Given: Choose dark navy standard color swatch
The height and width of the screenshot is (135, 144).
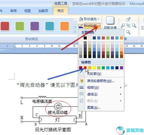Looking at the screenshot, I should click(x=117, y=68).
